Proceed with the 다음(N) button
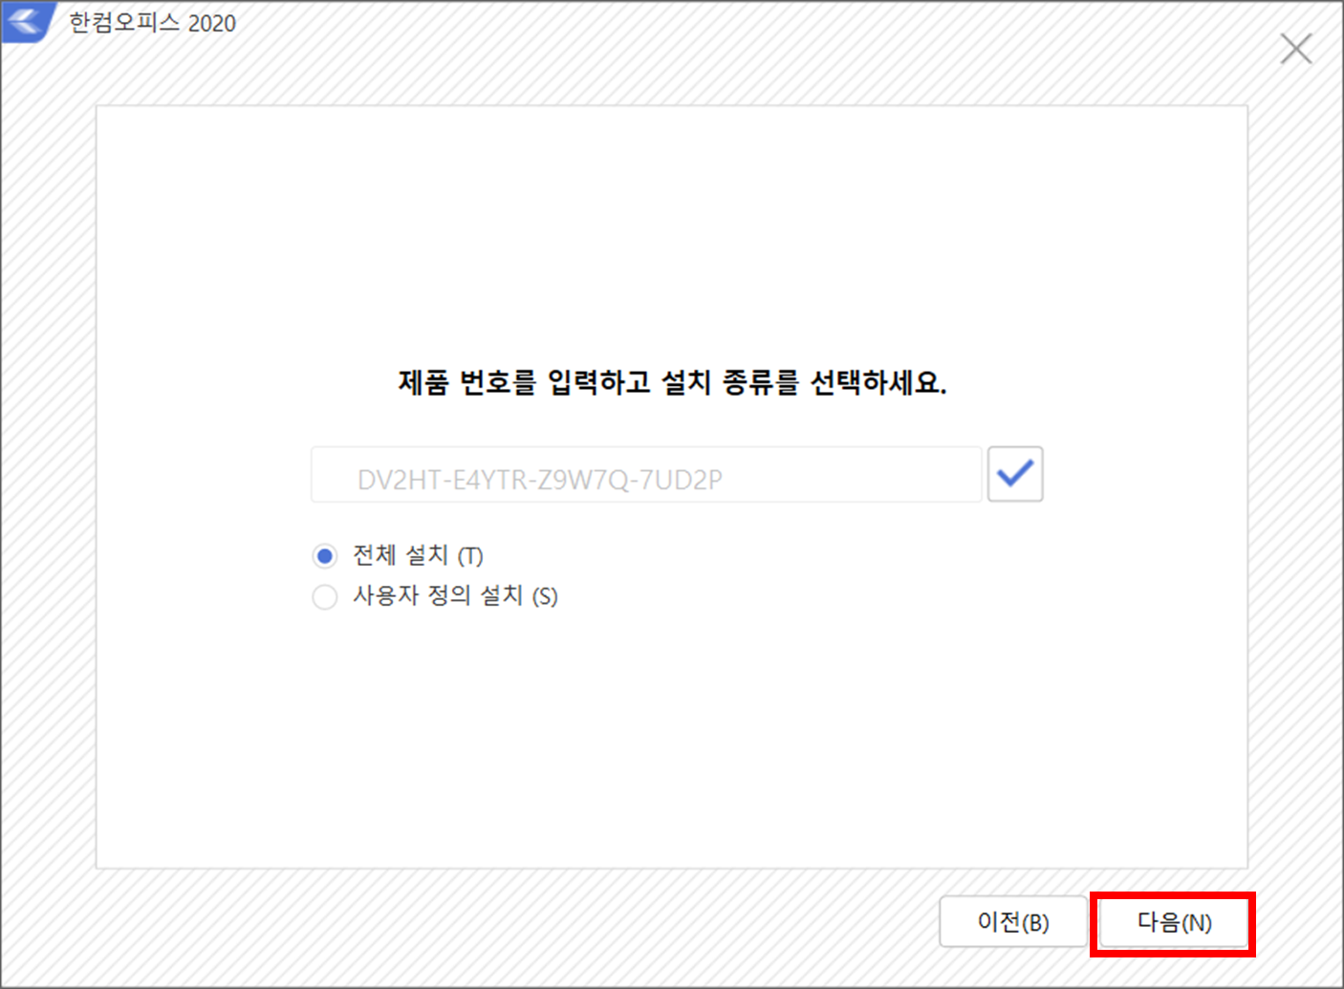 click(x=1174, y=922)
